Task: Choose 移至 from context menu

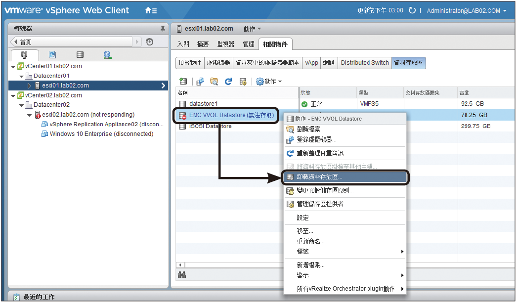Action: [x=345, y=231]
